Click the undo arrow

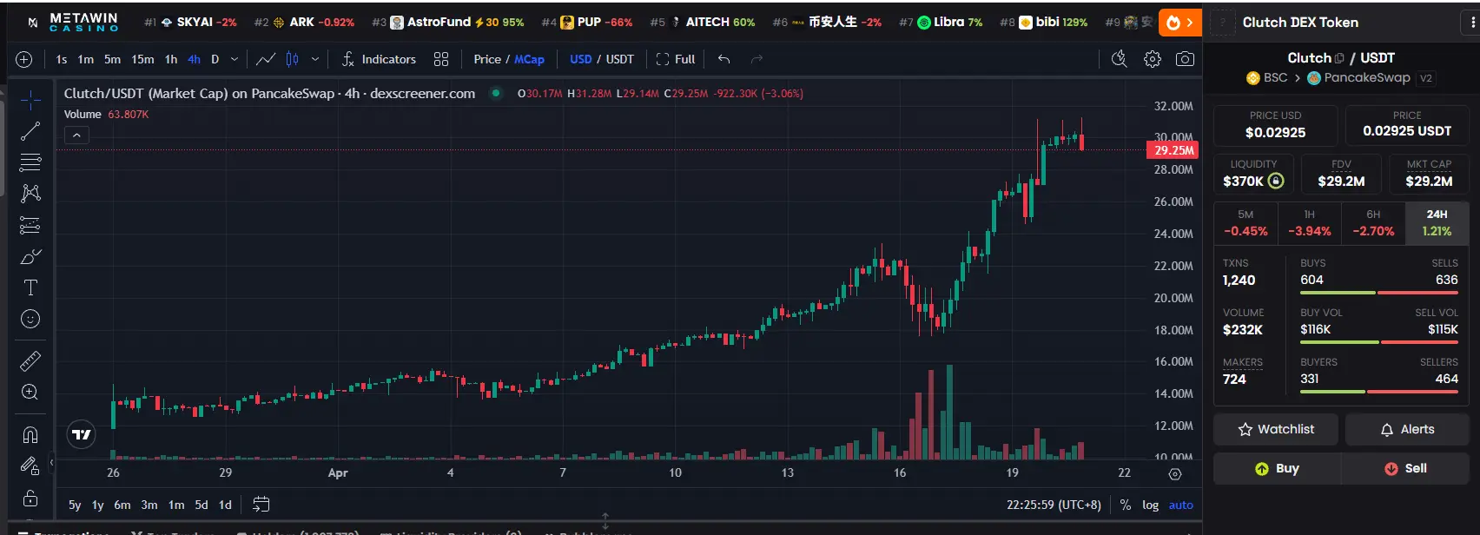(723, 59)
